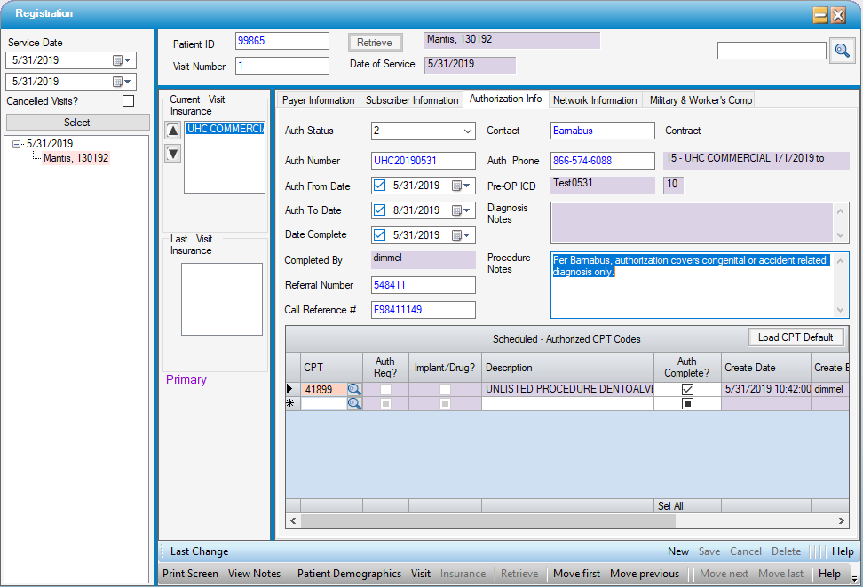Uncheck Auth Complete for CPT 41899
This screenshot has height=587, width=863.
[687, 389]
